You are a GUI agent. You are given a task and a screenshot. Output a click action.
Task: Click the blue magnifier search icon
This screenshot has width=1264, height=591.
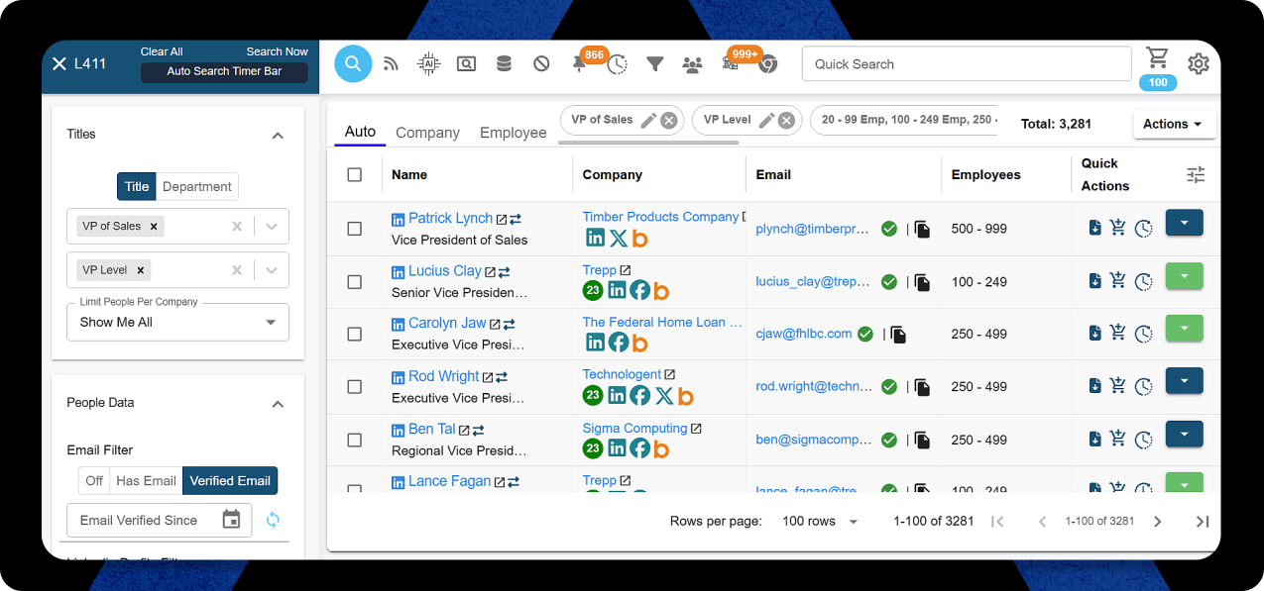(x=352, y=63)
